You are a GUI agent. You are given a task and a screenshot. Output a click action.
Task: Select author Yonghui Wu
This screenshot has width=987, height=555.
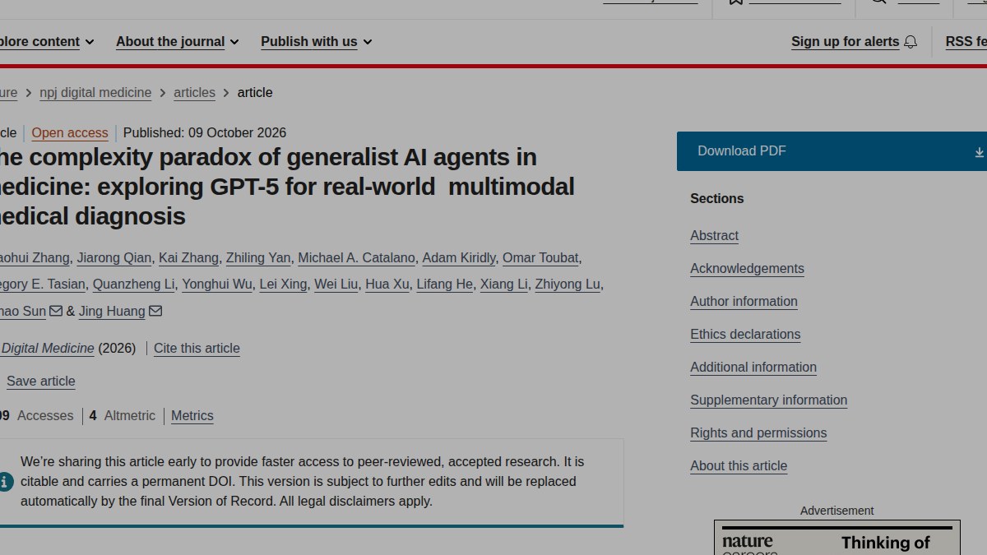point(217,284)
